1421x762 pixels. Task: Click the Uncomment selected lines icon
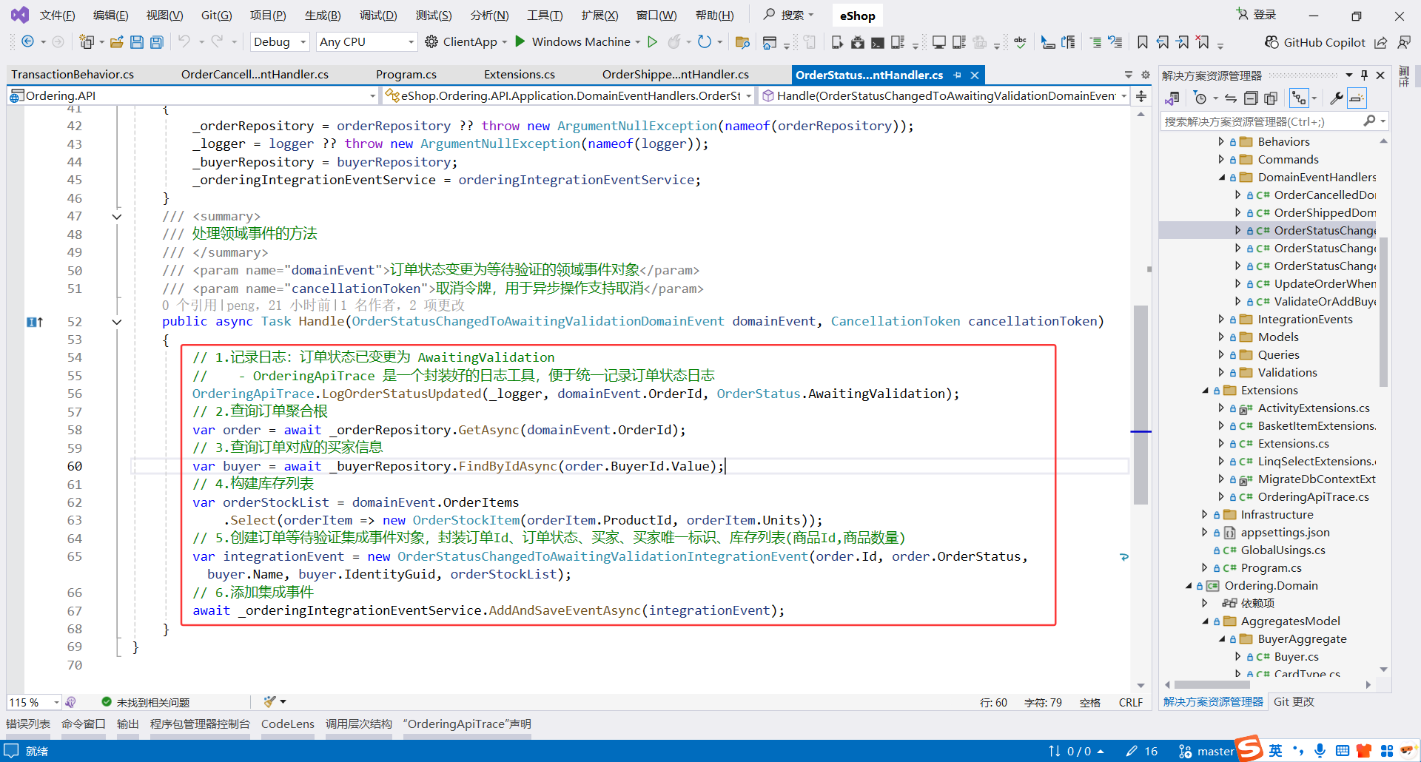click(1115, 42)
